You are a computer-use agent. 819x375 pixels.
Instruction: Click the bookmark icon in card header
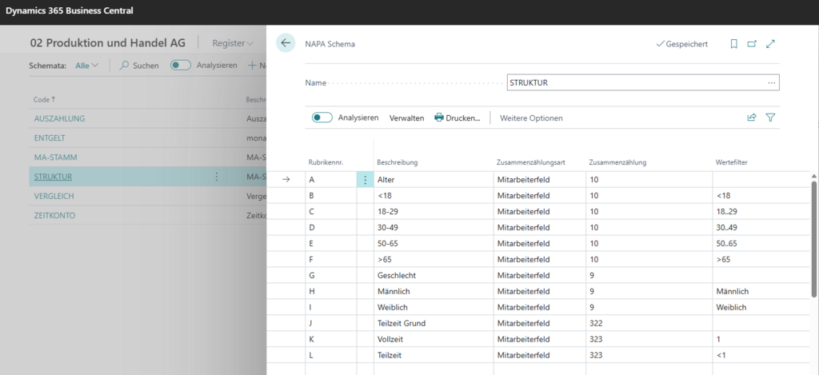[734, 45]
